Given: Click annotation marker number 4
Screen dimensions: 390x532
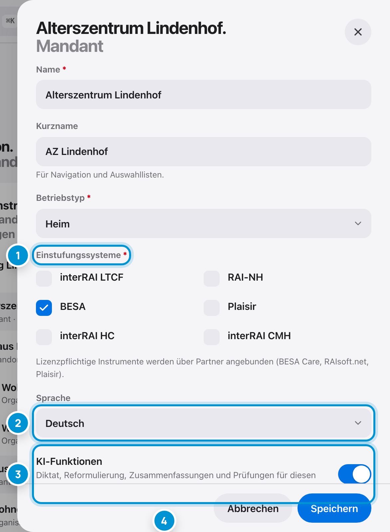Looking at the screenshot, I should 164,521.
